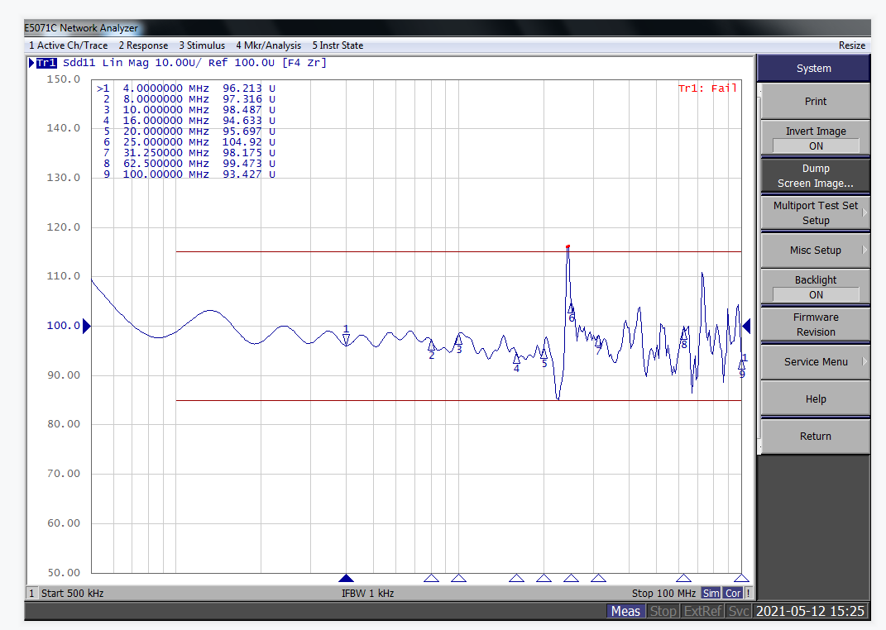Click the left reference level arrow at 100.0
Screen dimensions: 886x630
[86, 327]
